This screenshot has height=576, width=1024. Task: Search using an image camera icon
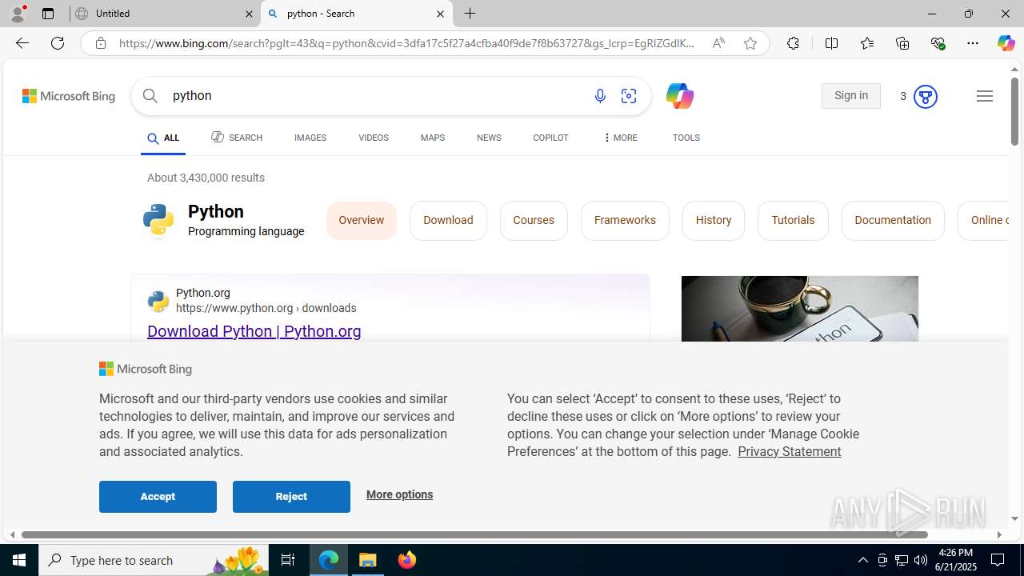[x=629, y=96]
